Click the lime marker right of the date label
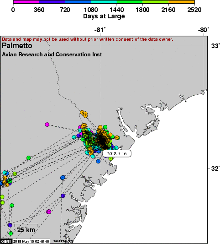The width and height of the screenshot is (220, 244). click(110, 159)
